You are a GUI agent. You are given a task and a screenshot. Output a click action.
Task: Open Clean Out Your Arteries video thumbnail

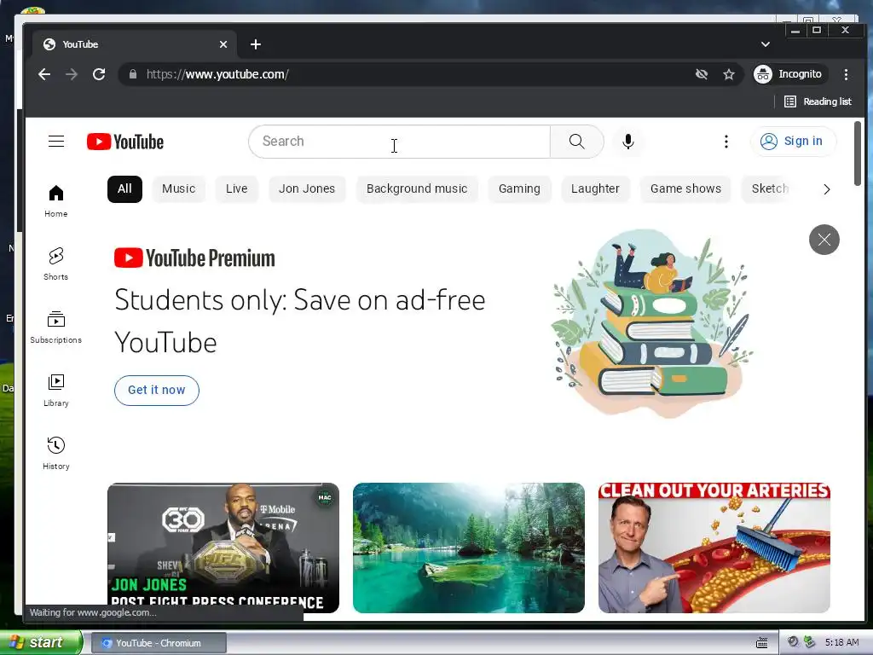(x=714, y=548)
